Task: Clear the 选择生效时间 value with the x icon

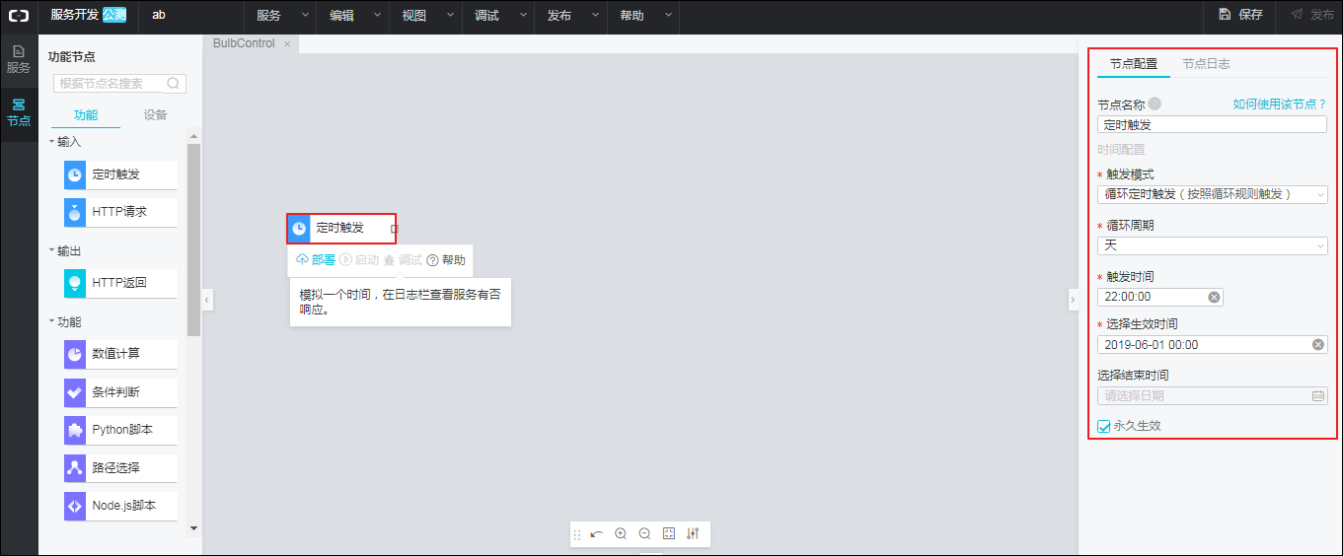Action: (1317, 345)
